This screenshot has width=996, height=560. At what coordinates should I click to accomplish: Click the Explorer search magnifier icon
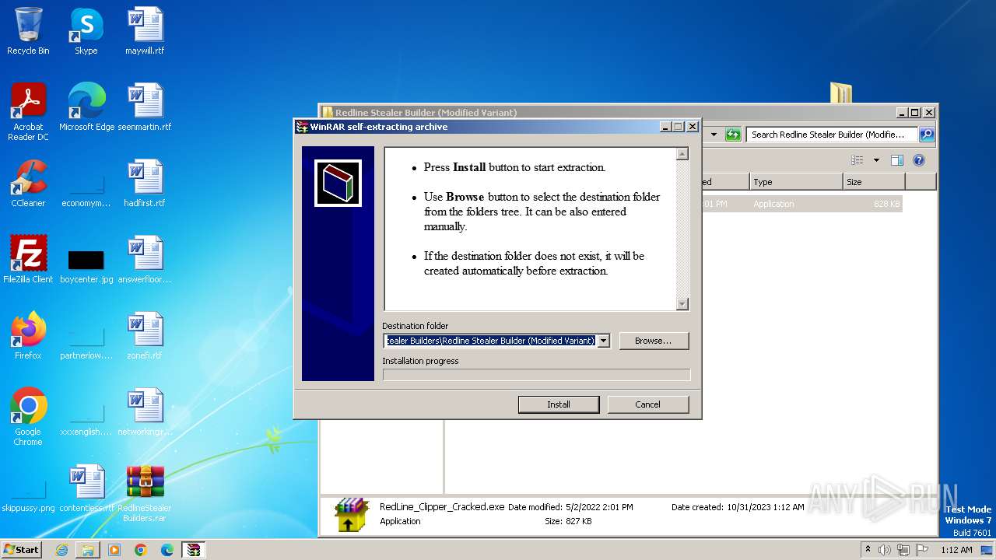click(x=926, y=135)
